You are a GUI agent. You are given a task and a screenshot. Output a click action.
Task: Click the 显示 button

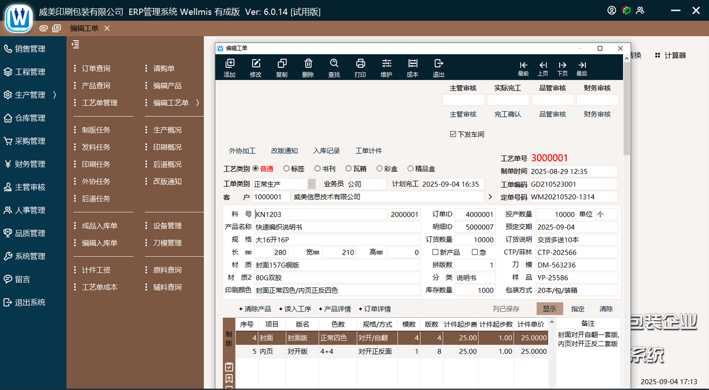(549, 309)
